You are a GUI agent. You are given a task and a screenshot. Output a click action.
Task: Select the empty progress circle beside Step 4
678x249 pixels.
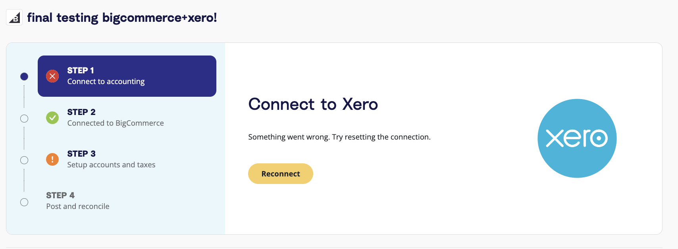tap(24, 202)
